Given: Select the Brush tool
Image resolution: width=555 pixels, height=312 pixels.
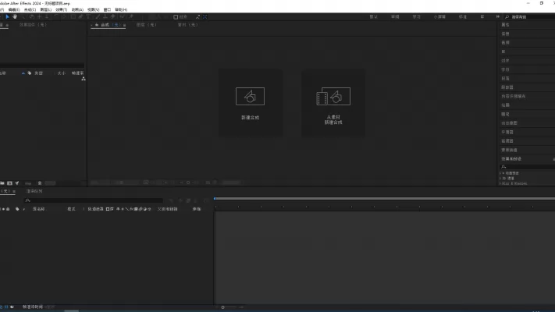Looking at the screenshot, I should tap(98, 16).
